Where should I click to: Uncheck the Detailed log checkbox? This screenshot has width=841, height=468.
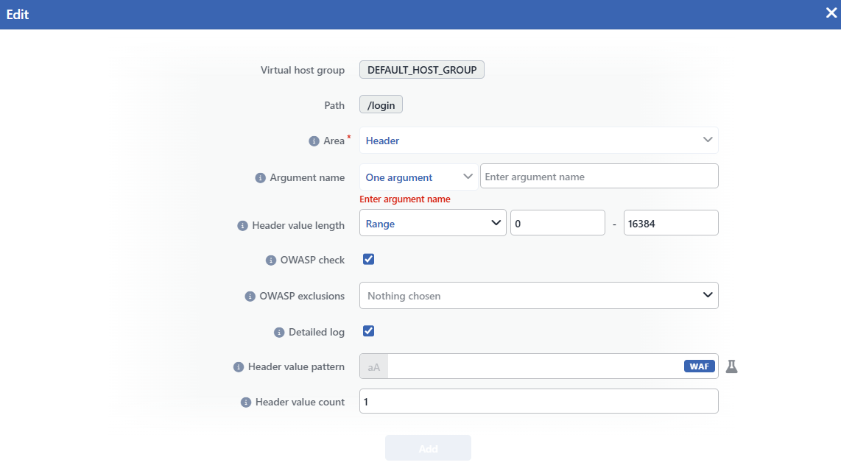coord(368,331)
